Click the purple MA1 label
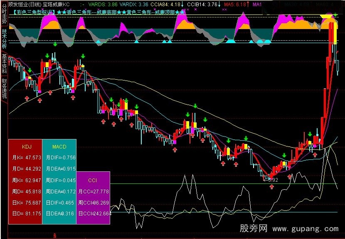This screenshot has width=345, height=239. point(257,4)
